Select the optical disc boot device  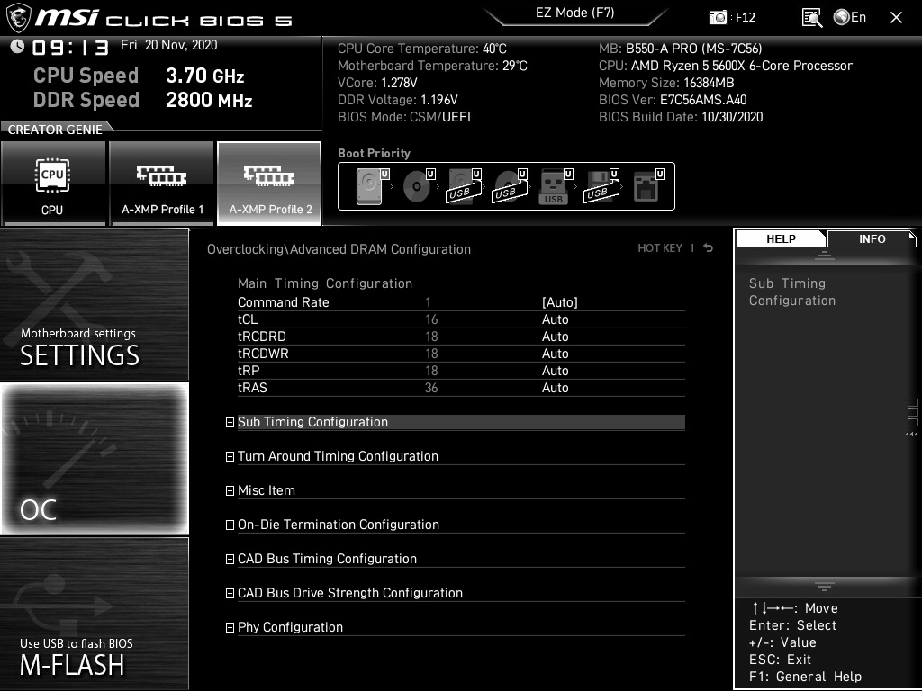[x=419, y=186]
